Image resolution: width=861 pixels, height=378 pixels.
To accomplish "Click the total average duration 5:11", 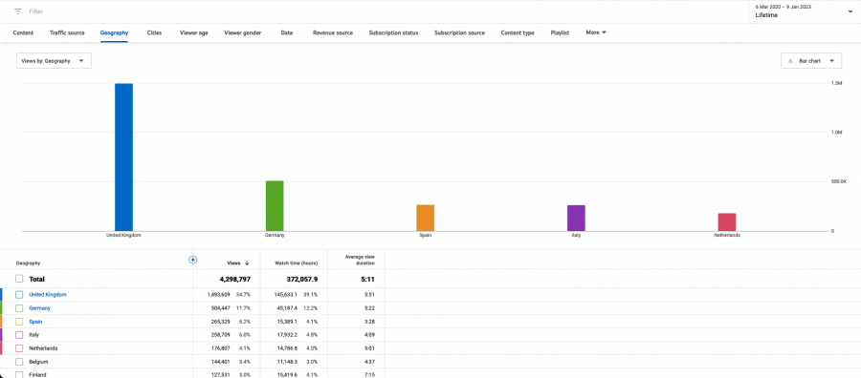I will coord(369,280).
